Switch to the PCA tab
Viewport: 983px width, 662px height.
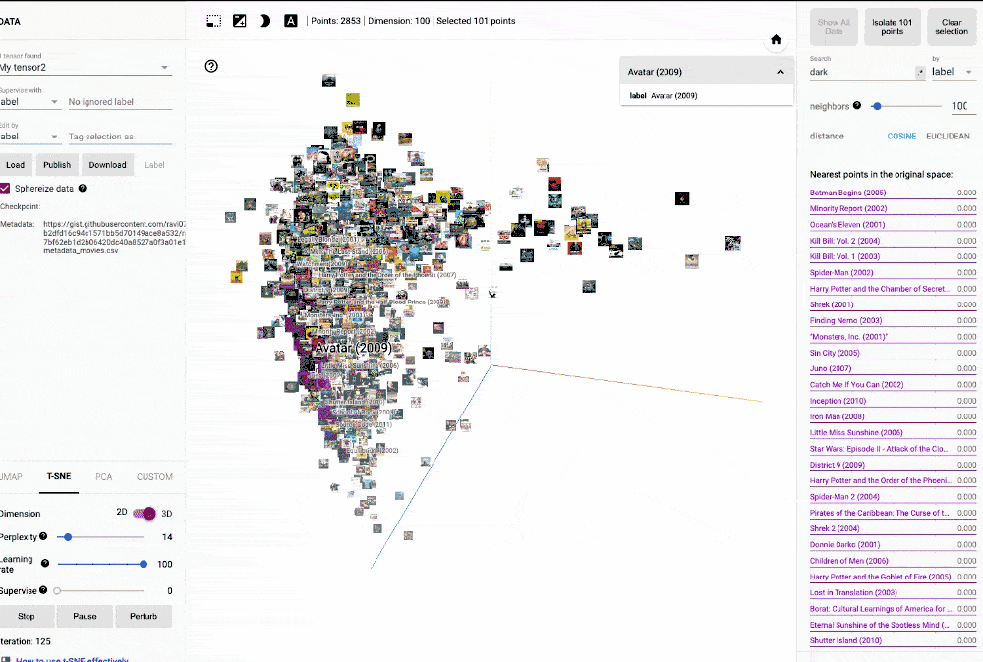point(104,476)
